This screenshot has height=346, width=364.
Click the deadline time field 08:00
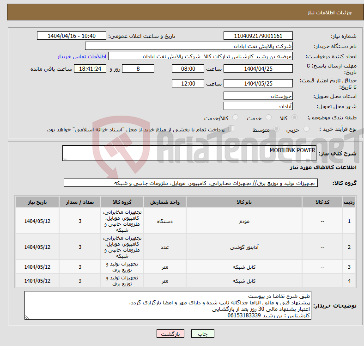point(188,68)
